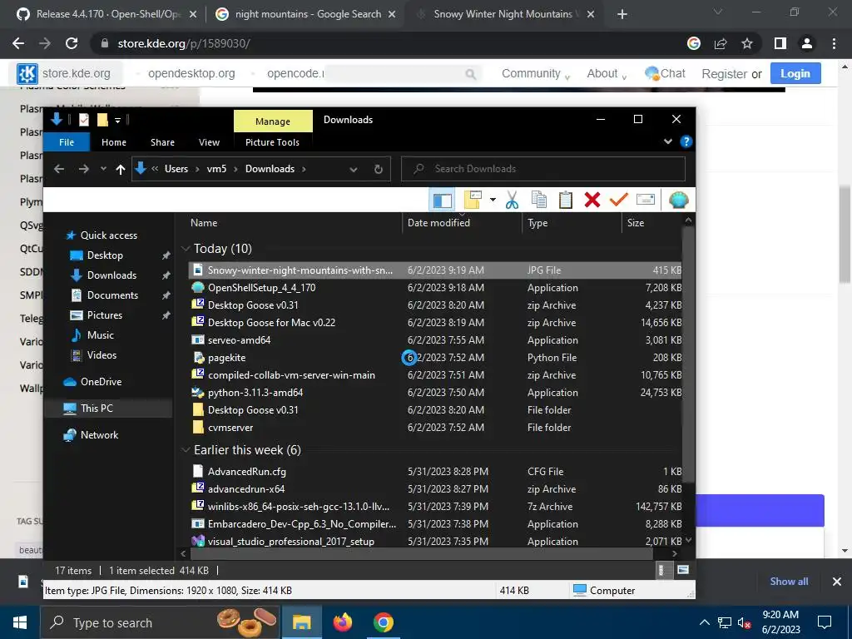
Task: Click vm5 in the address breadcrumb
Action: pos(216,169)
